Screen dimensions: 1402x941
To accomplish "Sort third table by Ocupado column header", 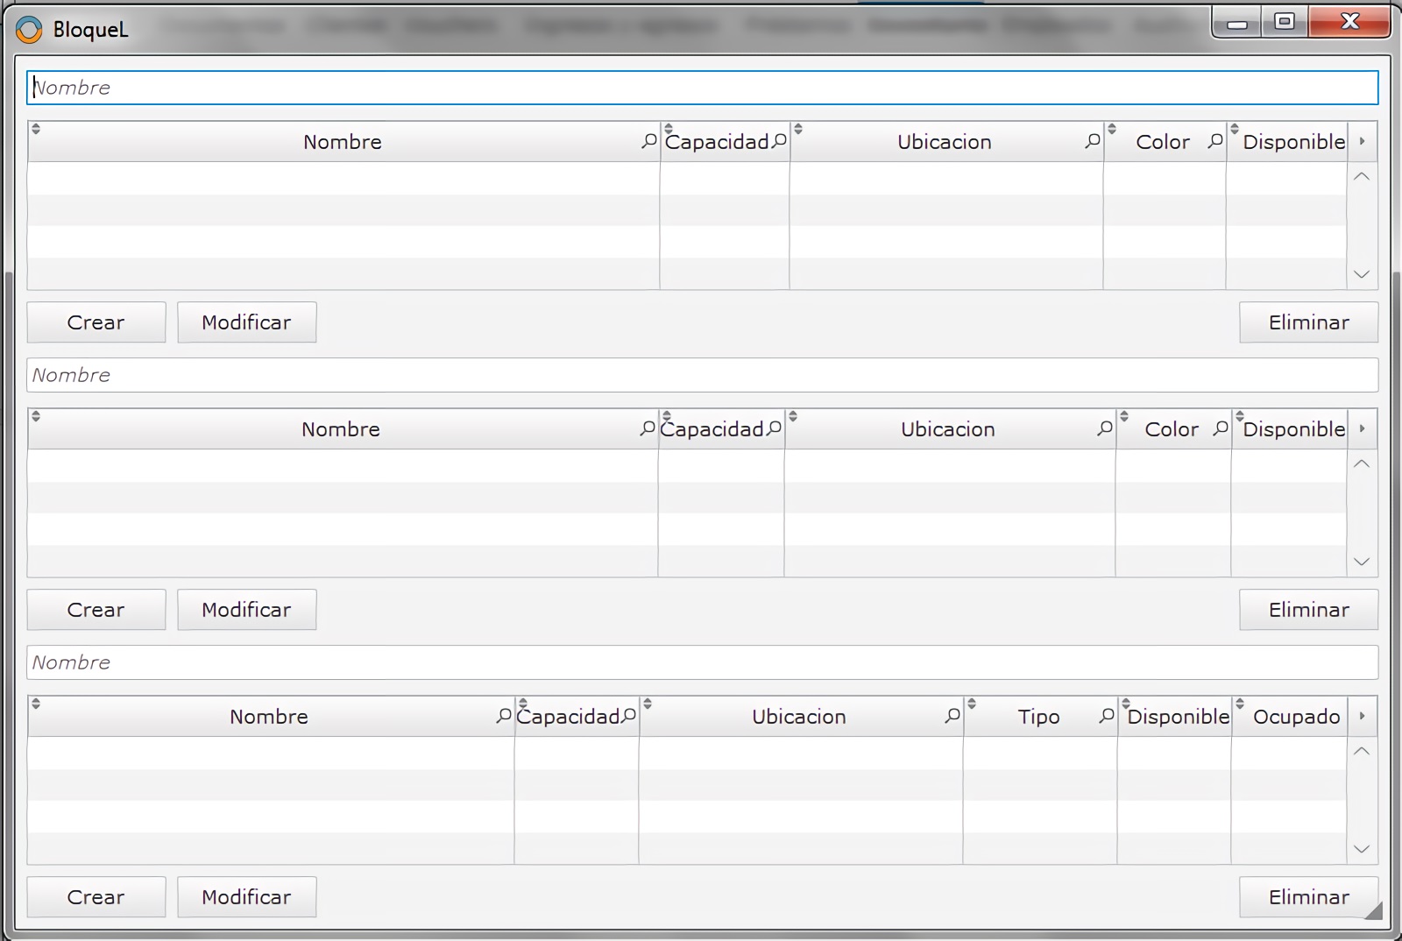I will pos(1295,717).
